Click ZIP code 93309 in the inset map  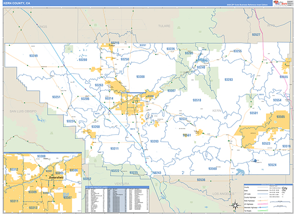(x=32, y=192)
